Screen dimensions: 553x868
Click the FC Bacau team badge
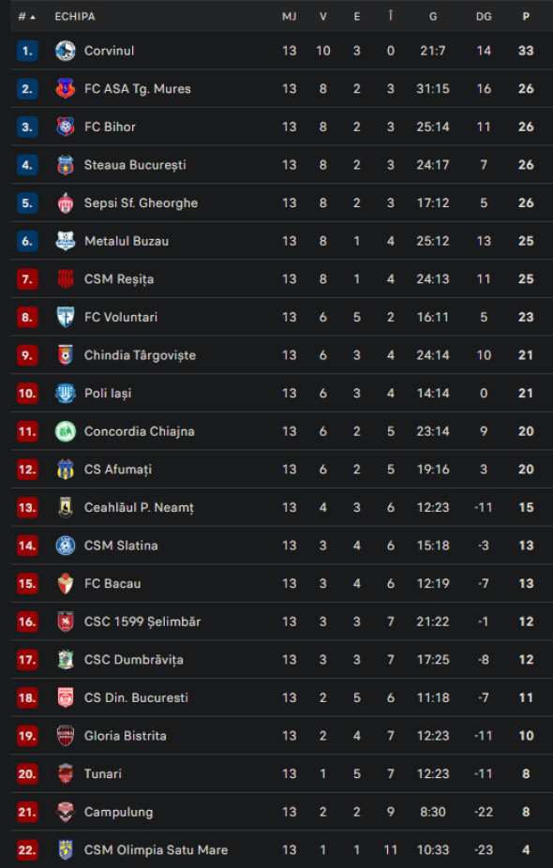click(65, 583)
